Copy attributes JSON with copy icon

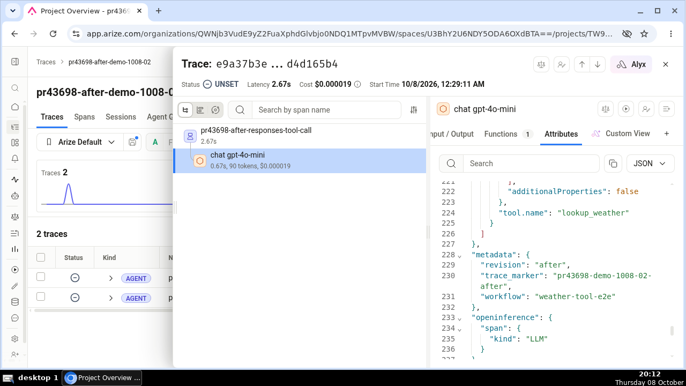click(x=613, y=164)
